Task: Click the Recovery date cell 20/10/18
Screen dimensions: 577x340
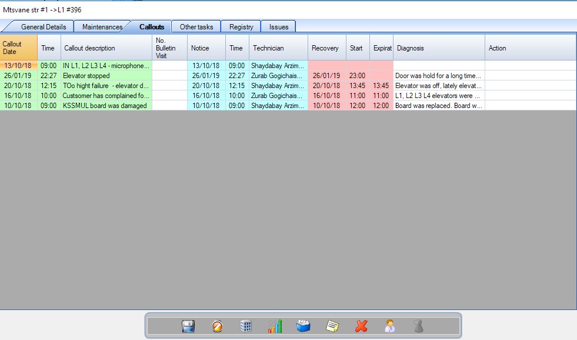Action: pos(326,86)
